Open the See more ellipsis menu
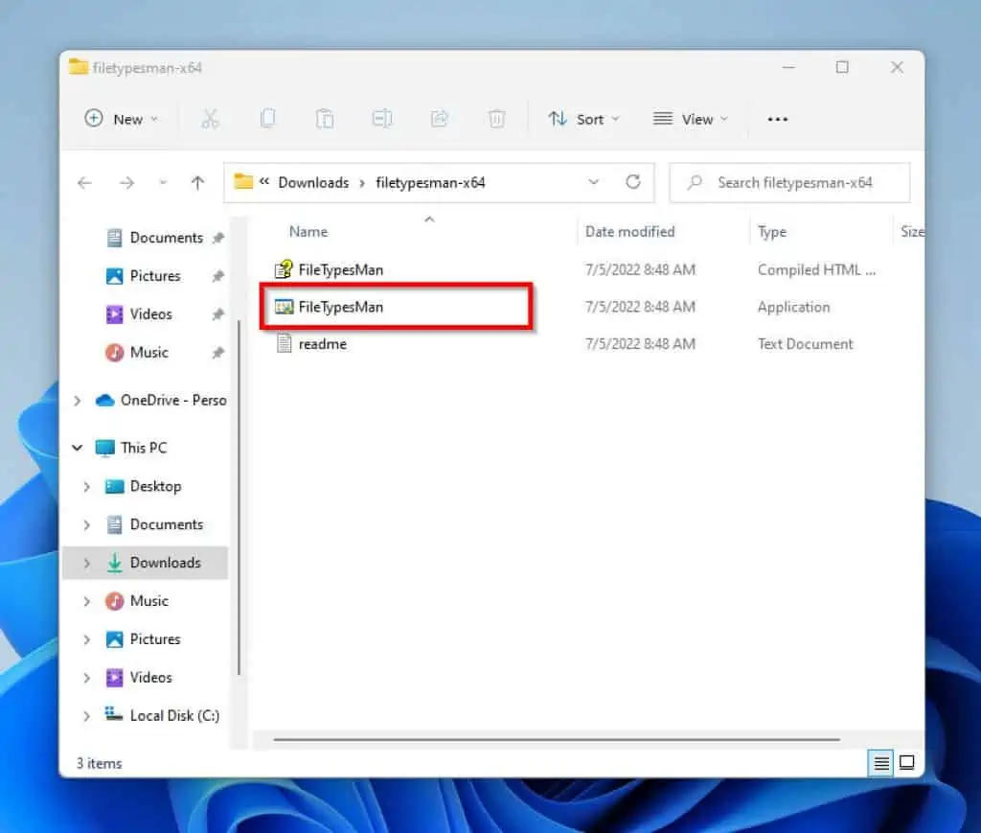Image resolution: width=981 pixels, height=833 pixels. click(x=777, y=118)
